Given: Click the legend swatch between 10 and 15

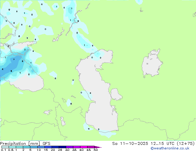Looking at the screenshot, I should [41, 147].
